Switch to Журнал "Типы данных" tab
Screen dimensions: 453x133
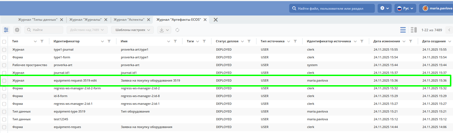tap(38, 20)
